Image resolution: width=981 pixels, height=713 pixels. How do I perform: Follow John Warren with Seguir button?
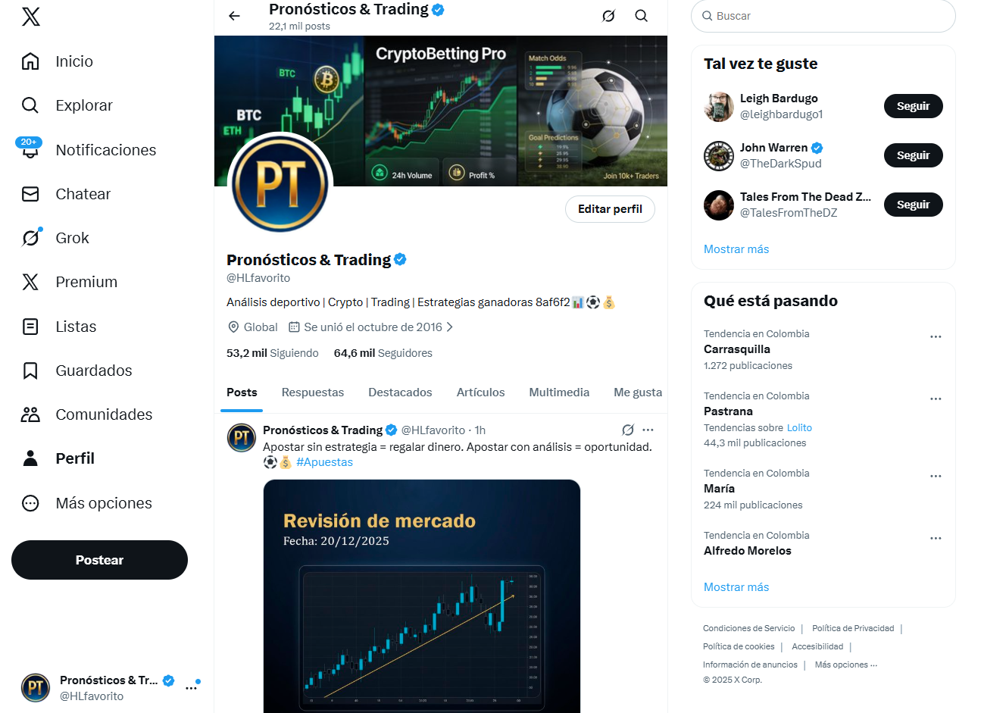tap(913, 155)
